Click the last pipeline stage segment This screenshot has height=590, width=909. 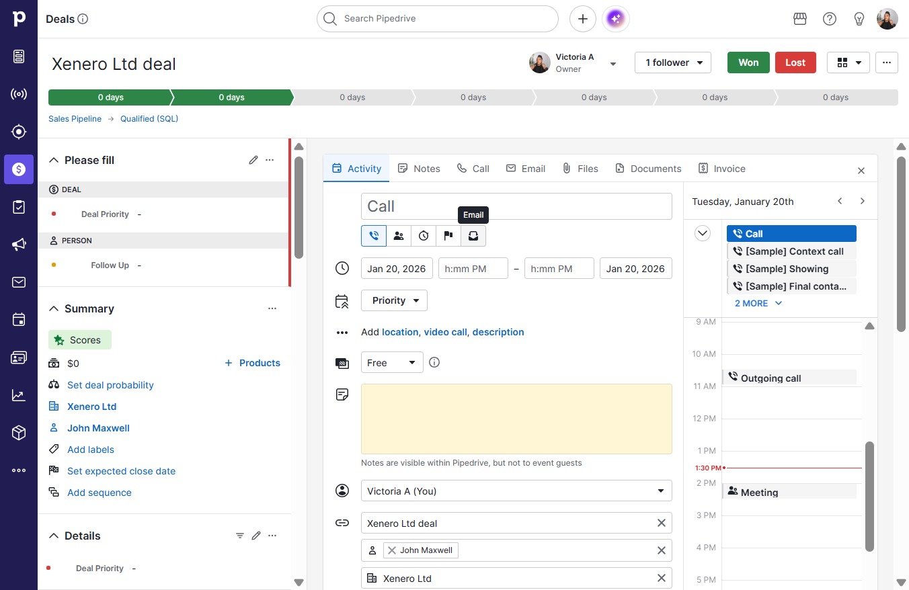click(x=836, y=97)
